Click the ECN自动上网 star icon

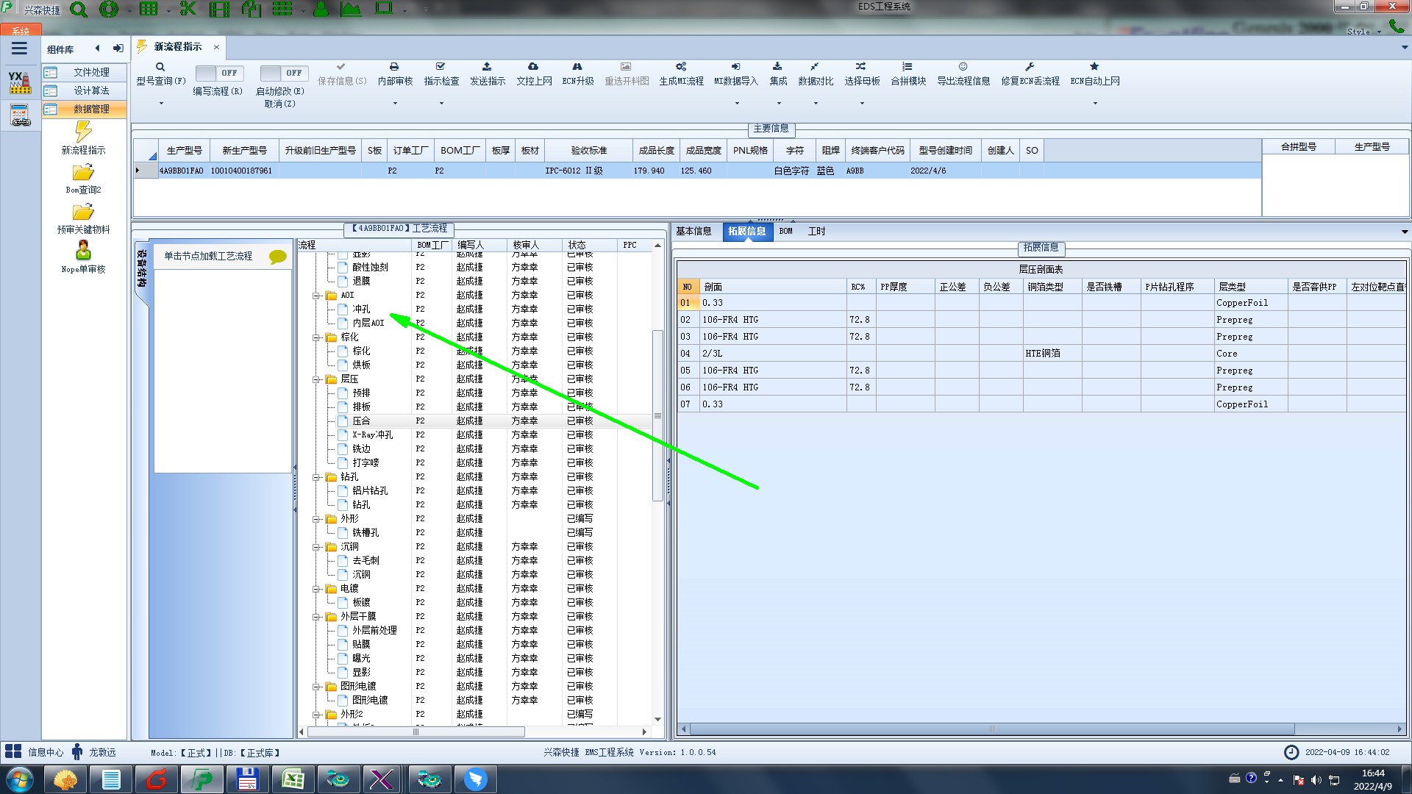[1094, 67]
